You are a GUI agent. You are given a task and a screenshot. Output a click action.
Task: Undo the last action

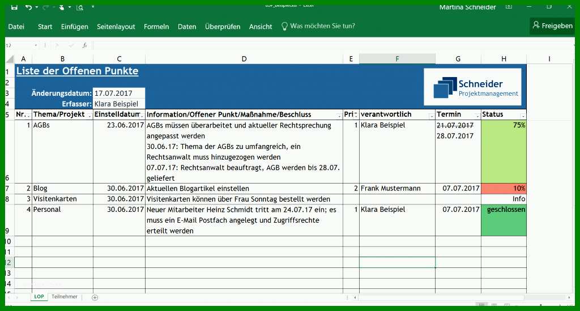click(28, 7)
